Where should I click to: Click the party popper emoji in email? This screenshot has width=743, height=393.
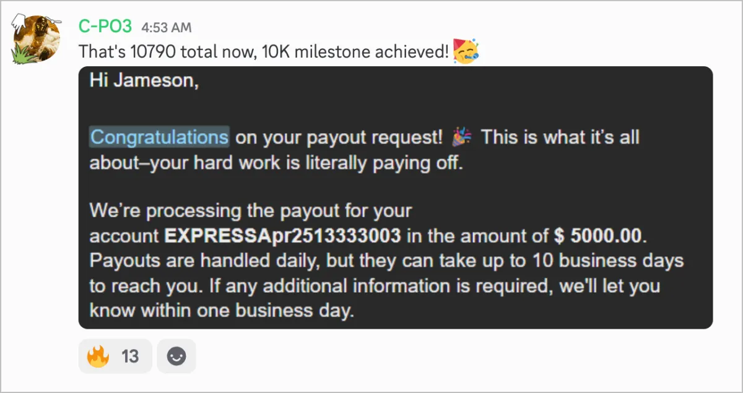[461, 137]
